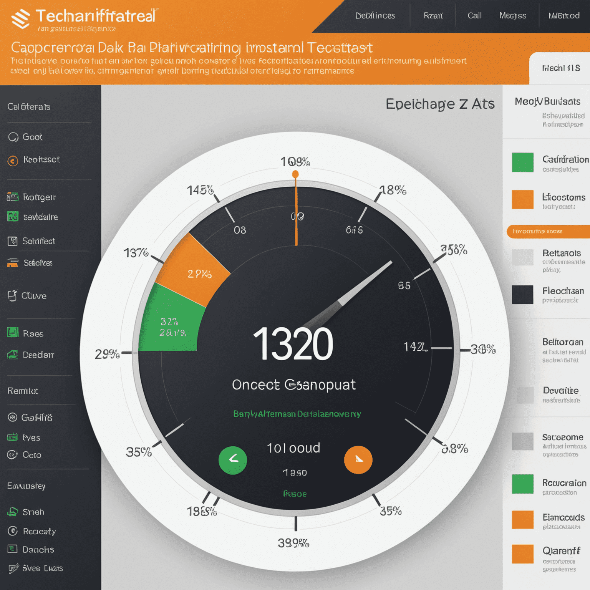Click the 29% label at the gauge left
The width and height of the screenshot is (590, 590).
pyautogui.click(x=107, y=354)
